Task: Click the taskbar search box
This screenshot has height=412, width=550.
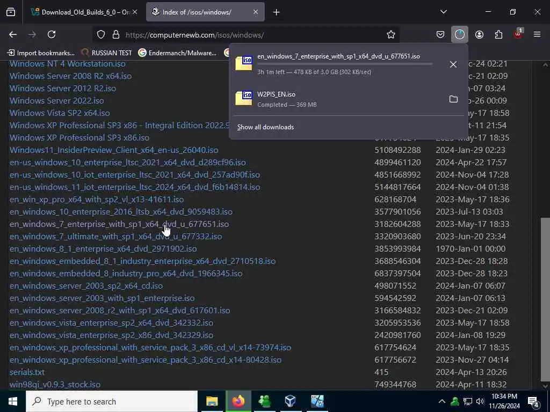Action: click(112, 401)
